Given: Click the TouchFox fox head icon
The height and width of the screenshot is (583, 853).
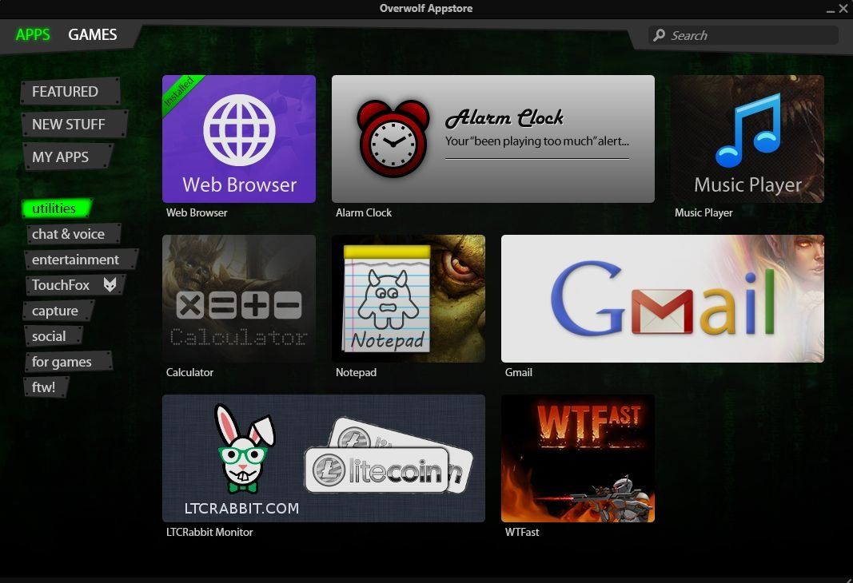Looking at the screenshot, I should 110,284.
